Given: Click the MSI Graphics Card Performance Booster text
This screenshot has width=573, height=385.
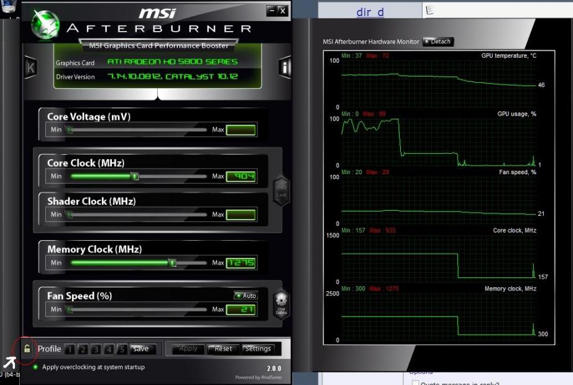Looking at the screenshot, I should pos(158,45).
